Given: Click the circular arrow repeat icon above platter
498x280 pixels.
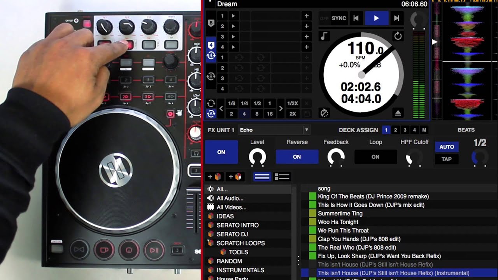Looking at the screenshot, I should click(x=397, y=36).
